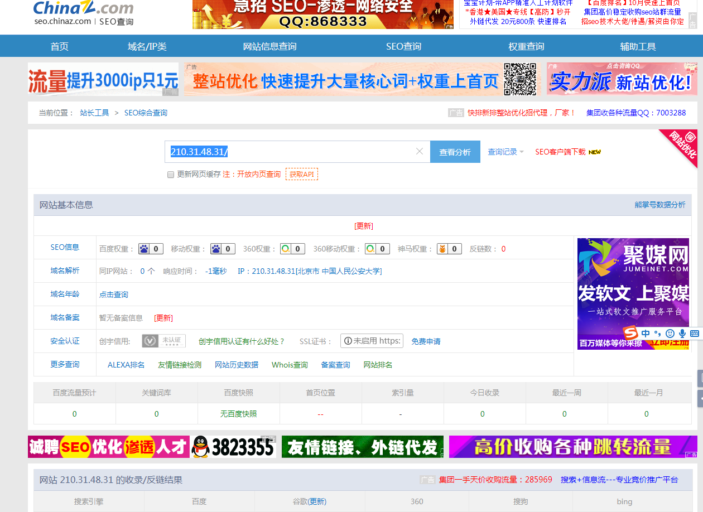
Task: Click the mobile weight paw icon
Action: pos(215,249)
